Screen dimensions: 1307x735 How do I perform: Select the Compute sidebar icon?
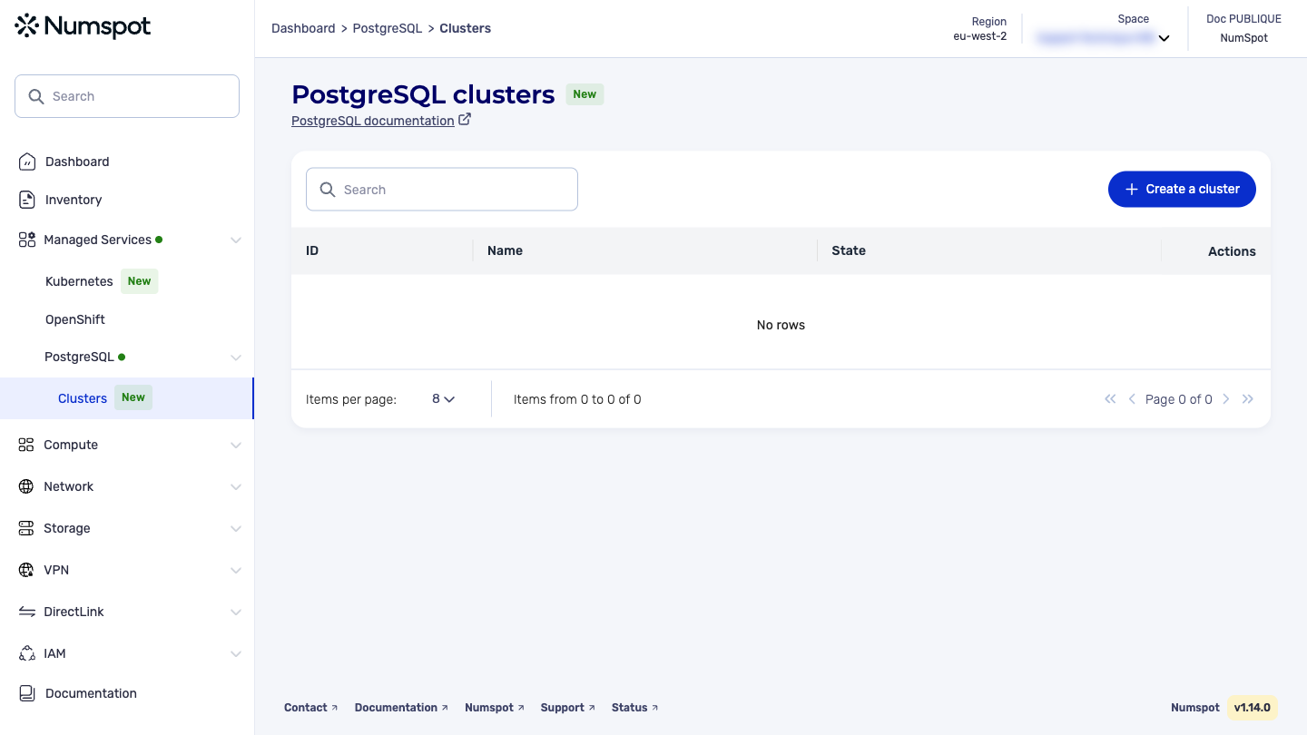26,445
